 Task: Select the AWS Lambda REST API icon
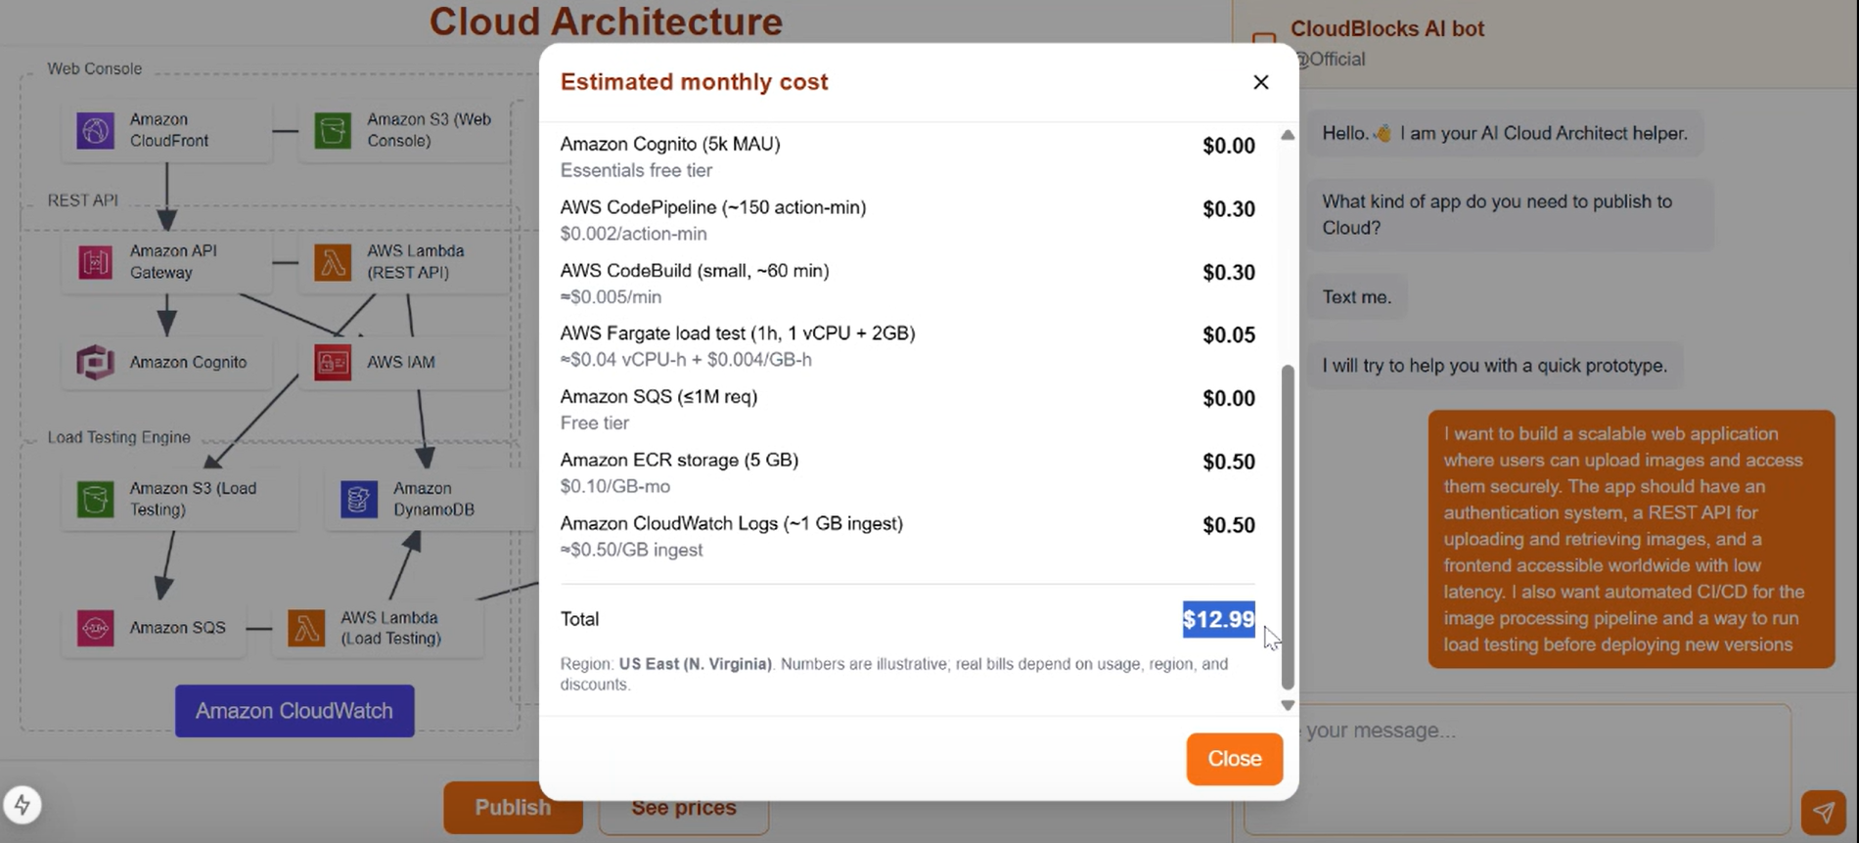333,262
